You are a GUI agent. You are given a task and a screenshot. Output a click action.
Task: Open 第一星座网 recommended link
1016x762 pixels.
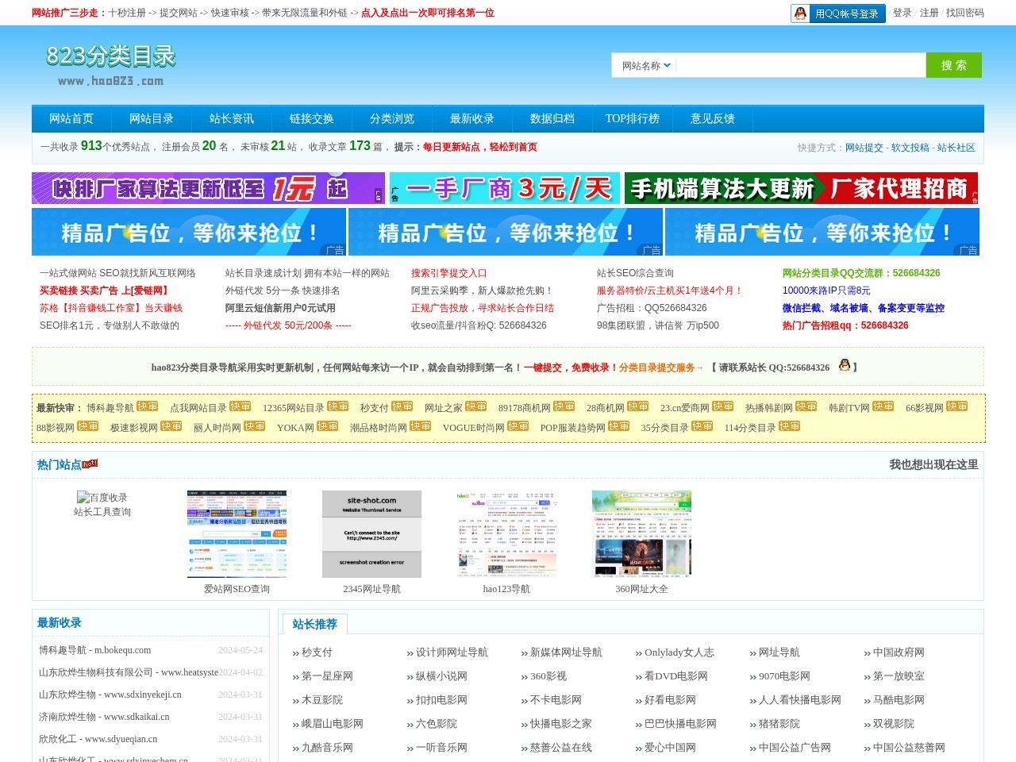pyautogui.click(x=327, y=676)
